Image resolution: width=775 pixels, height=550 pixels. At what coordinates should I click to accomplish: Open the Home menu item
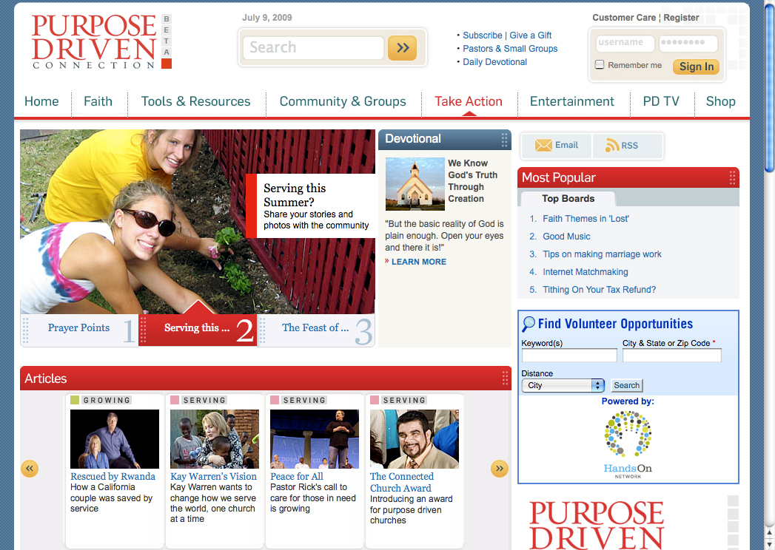tap(41, 102)
